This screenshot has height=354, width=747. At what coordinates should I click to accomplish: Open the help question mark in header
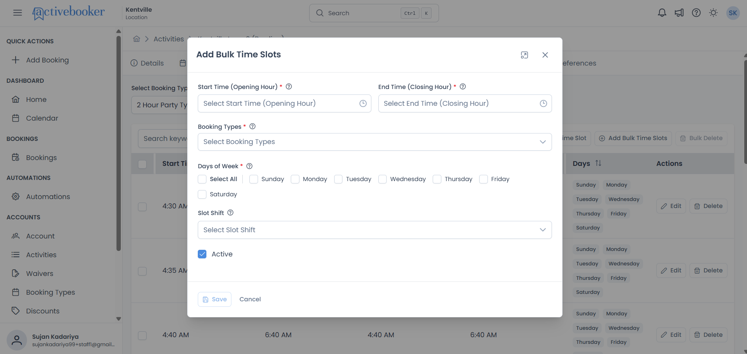coord(696,13)
